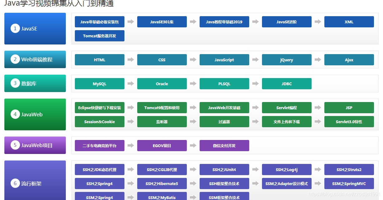Open the Ajax tutorial
Screen dimensions: 383x200
[x=349, y=60]
